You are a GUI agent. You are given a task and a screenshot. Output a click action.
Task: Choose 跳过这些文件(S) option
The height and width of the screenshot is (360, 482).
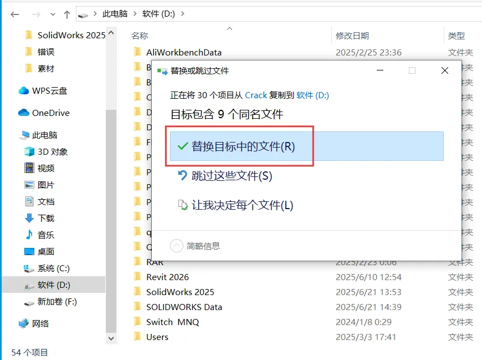232,176
